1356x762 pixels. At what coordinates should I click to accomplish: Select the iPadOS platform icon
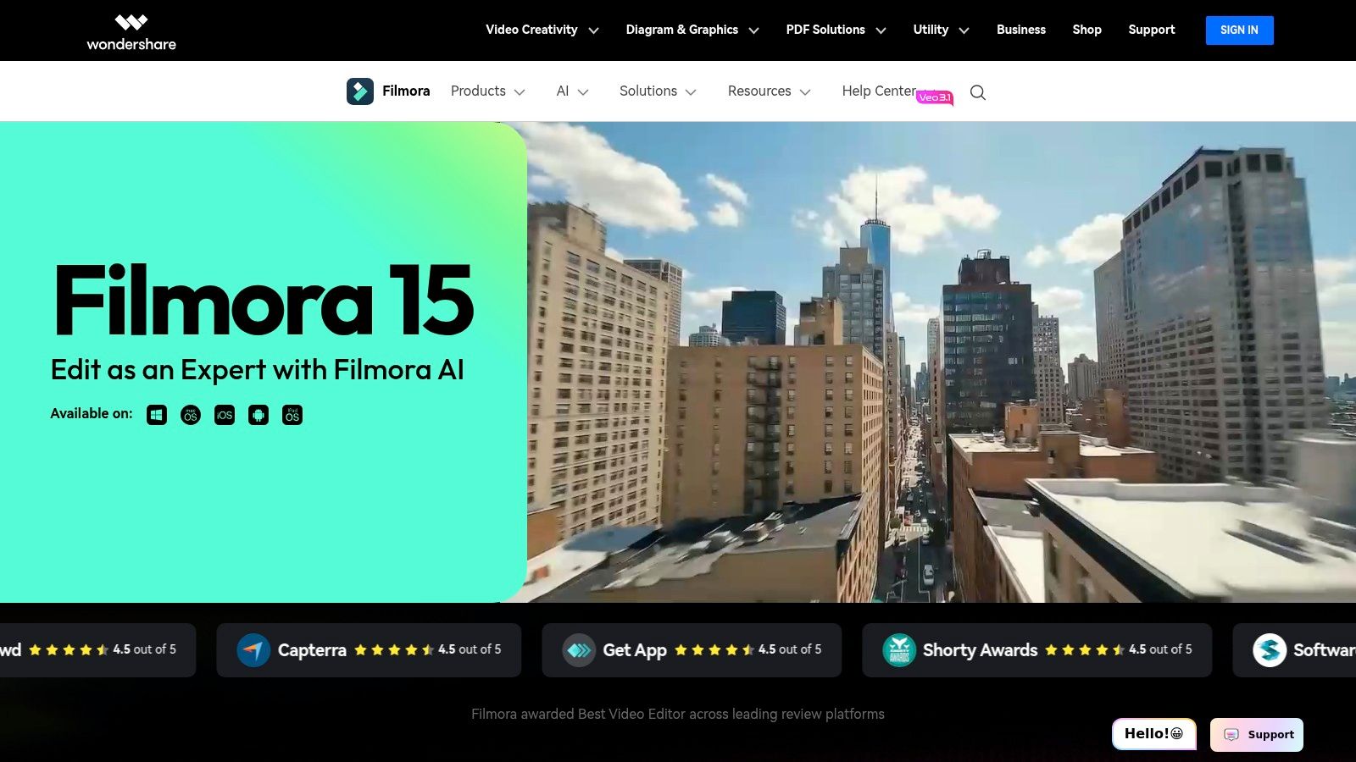(x=292, y=415)
